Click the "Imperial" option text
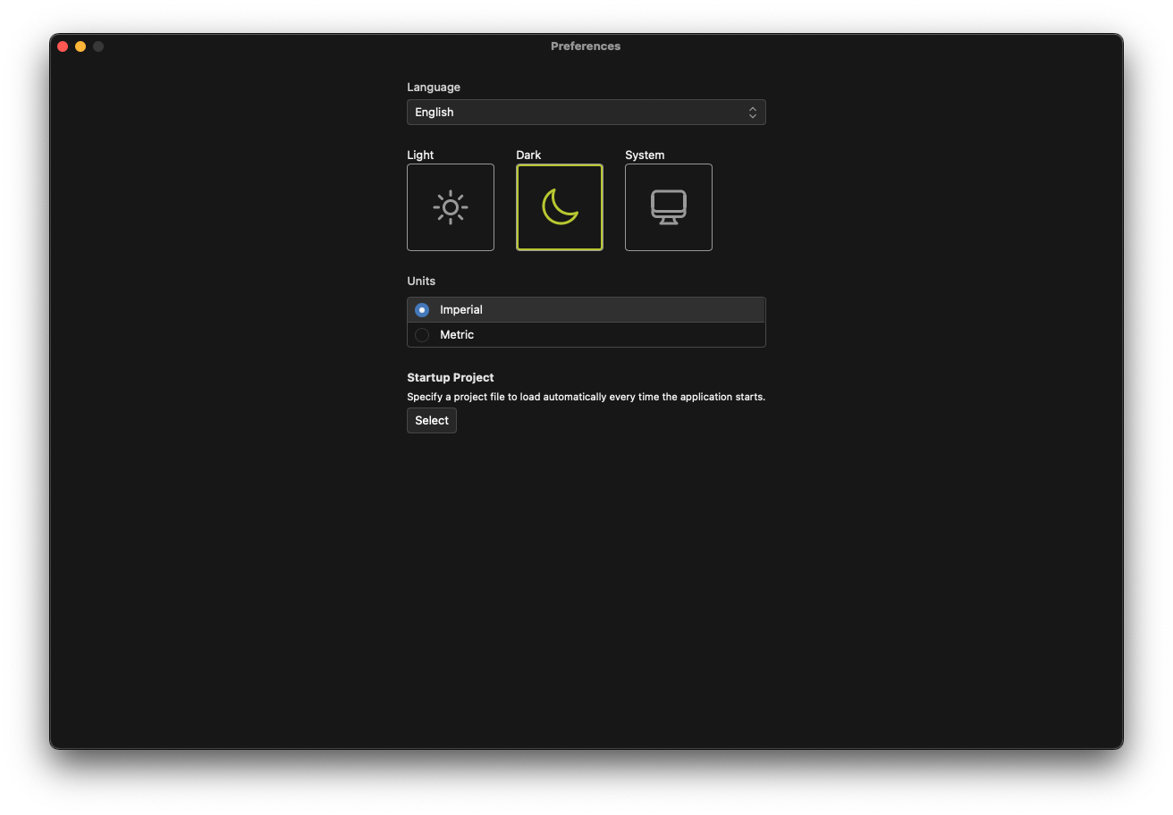The width and height of the screenshot is (1173, 815). (461, 310)
